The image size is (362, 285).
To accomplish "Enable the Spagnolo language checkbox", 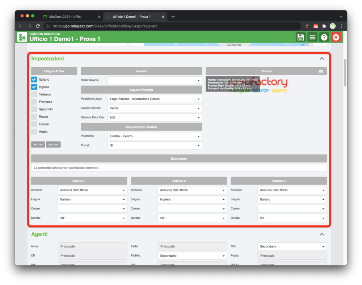I will pos(34,109).
